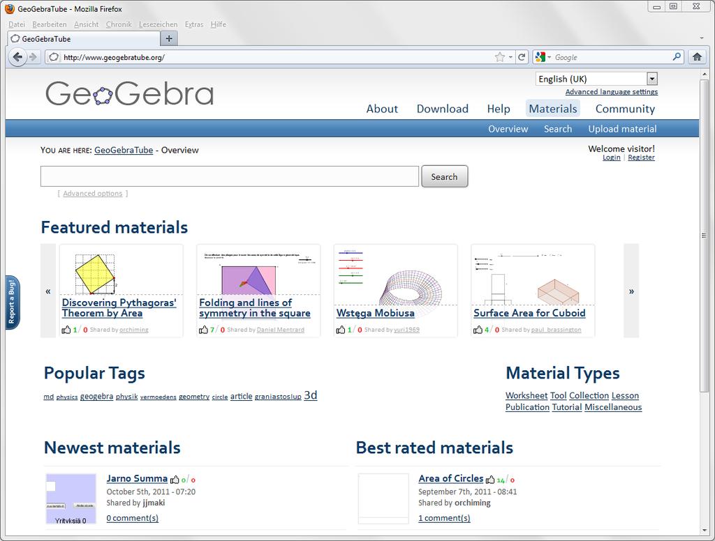Click the Login link
This screenshot has width=715, height=541.
[612, 158]
